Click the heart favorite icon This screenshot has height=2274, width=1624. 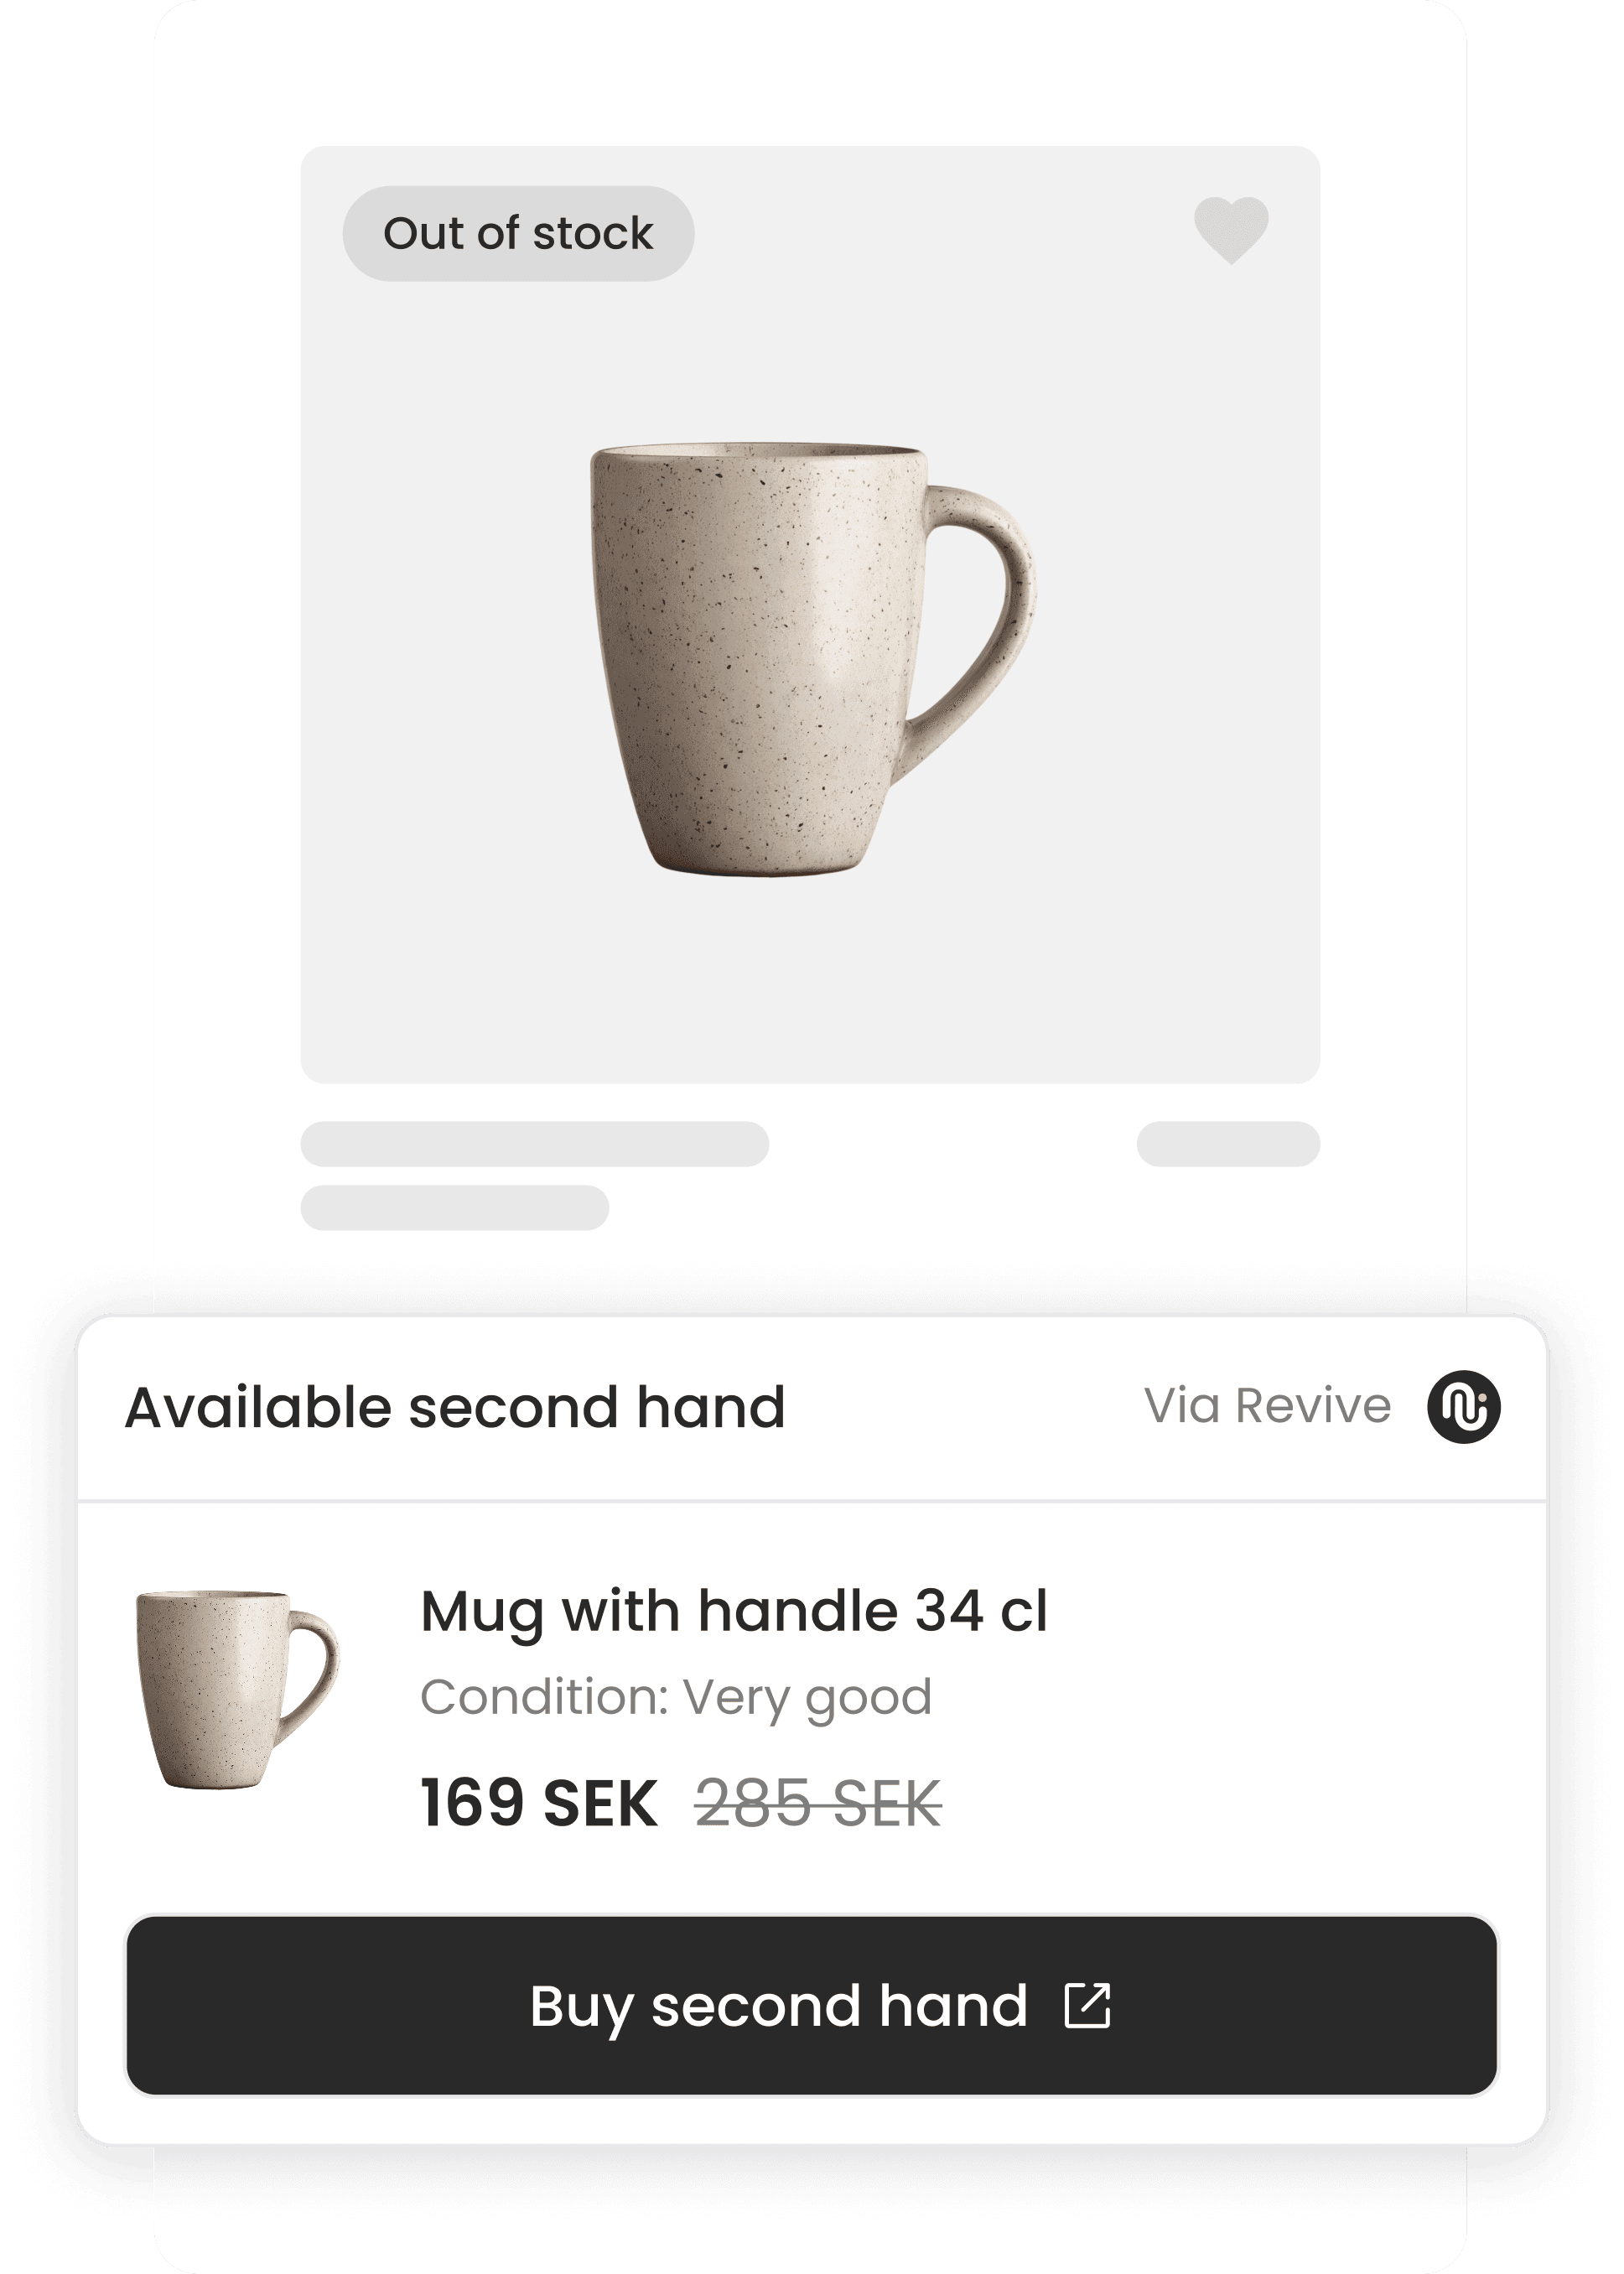[1231, 230]
